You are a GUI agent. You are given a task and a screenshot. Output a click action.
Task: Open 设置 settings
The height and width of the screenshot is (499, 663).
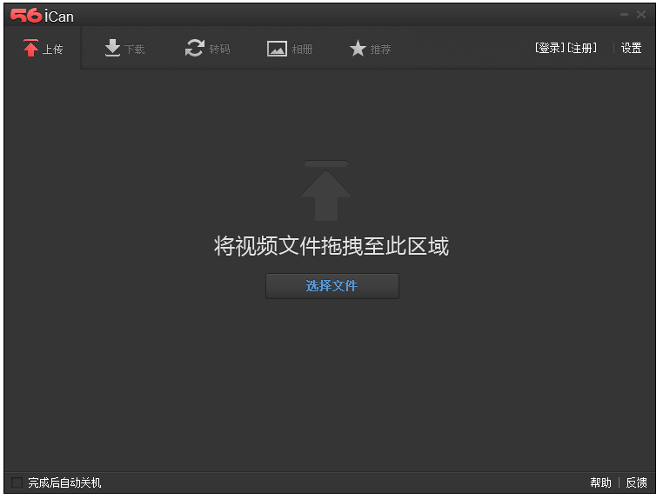632,48
